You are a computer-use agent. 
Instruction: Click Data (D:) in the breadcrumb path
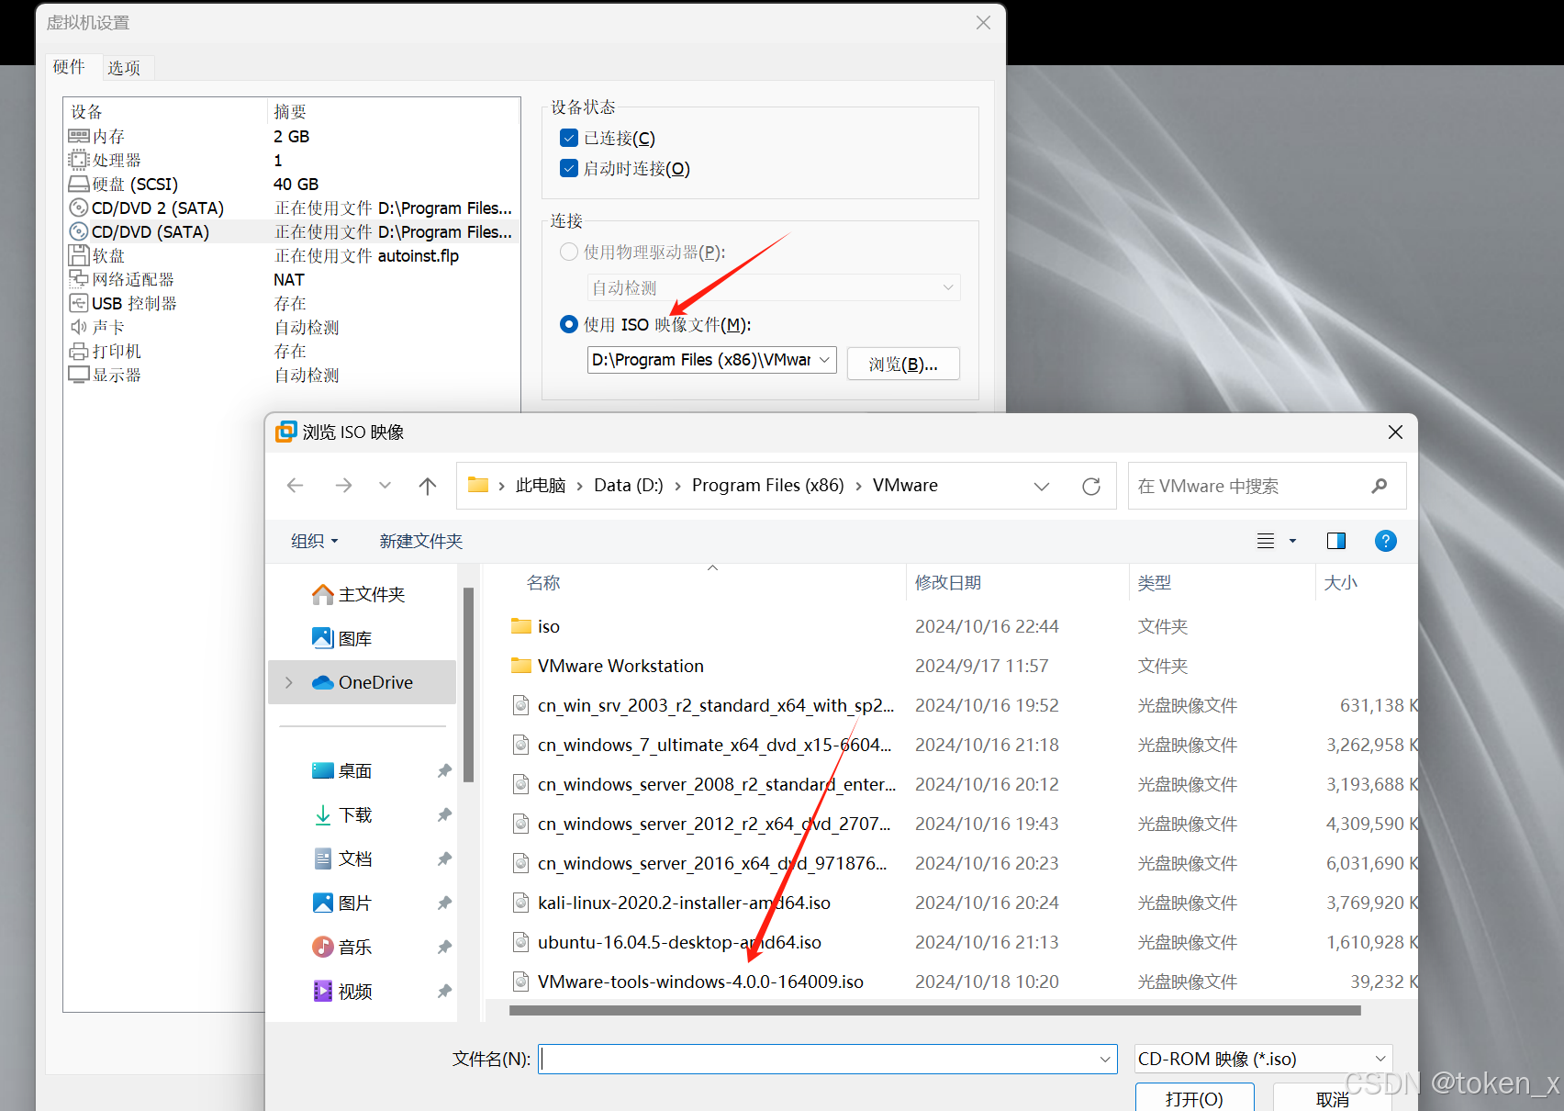(629, 486)
